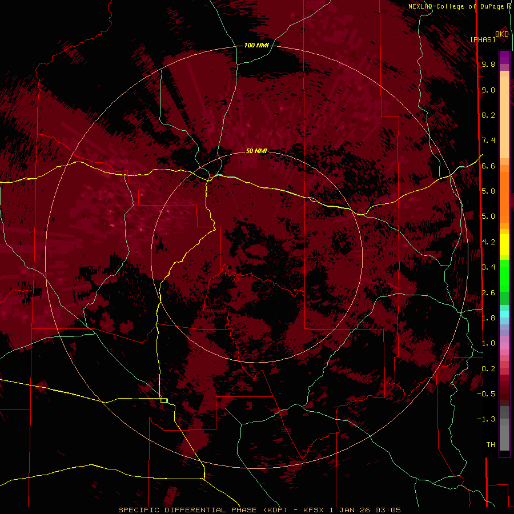Select the 100 NMI range ring label
514x514 pixels.
pos(256,45)
